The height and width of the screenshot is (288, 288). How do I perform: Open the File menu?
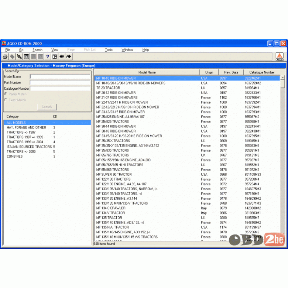point(7,50)
